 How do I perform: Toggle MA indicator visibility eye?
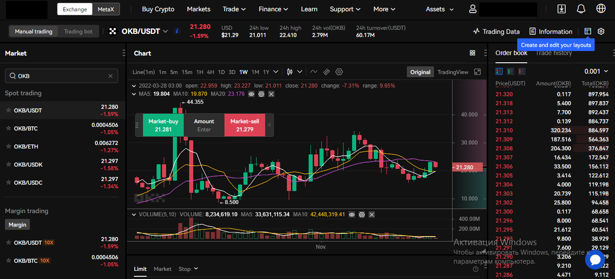(x=251, y=94)
